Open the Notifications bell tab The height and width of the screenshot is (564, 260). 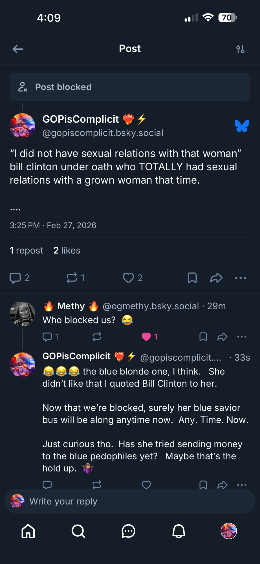179,531
